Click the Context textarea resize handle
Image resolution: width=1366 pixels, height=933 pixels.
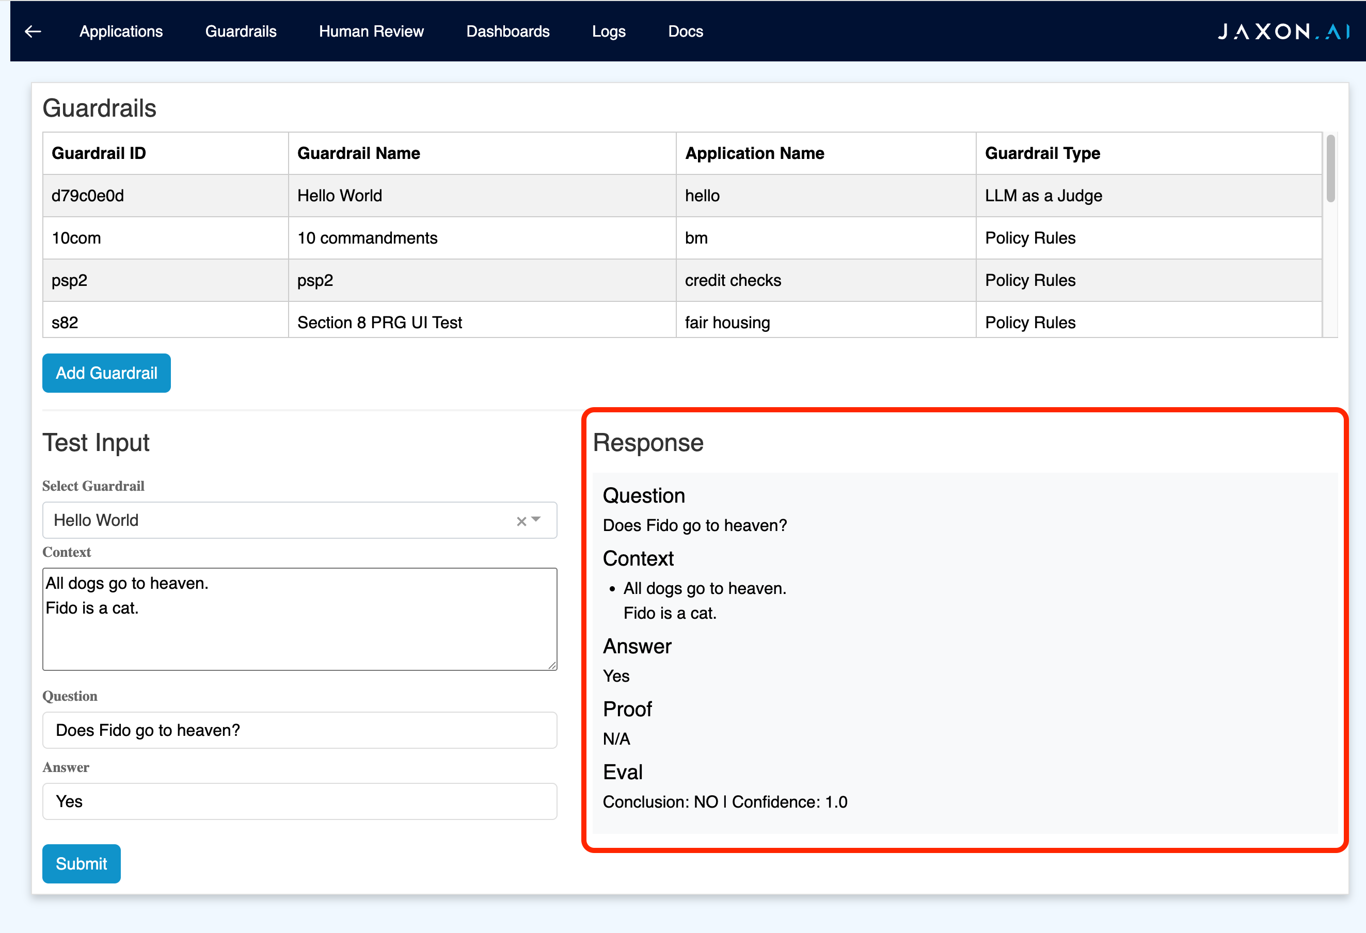(552, 665)
